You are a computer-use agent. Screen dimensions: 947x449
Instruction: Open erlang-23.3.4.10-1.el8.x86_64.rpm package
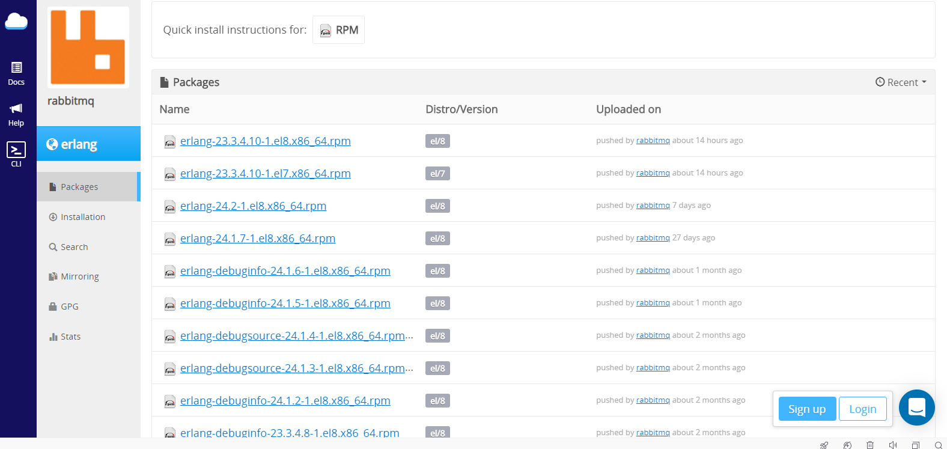(x=265, y=141)
